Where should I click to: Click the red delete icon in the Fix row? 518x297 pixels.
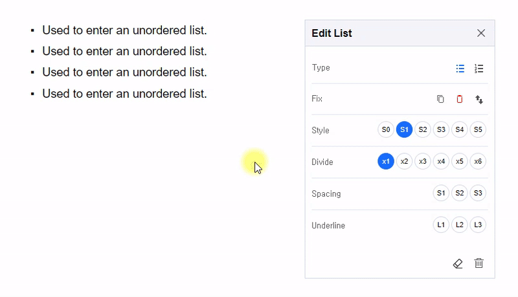click(x=460, y=99)
